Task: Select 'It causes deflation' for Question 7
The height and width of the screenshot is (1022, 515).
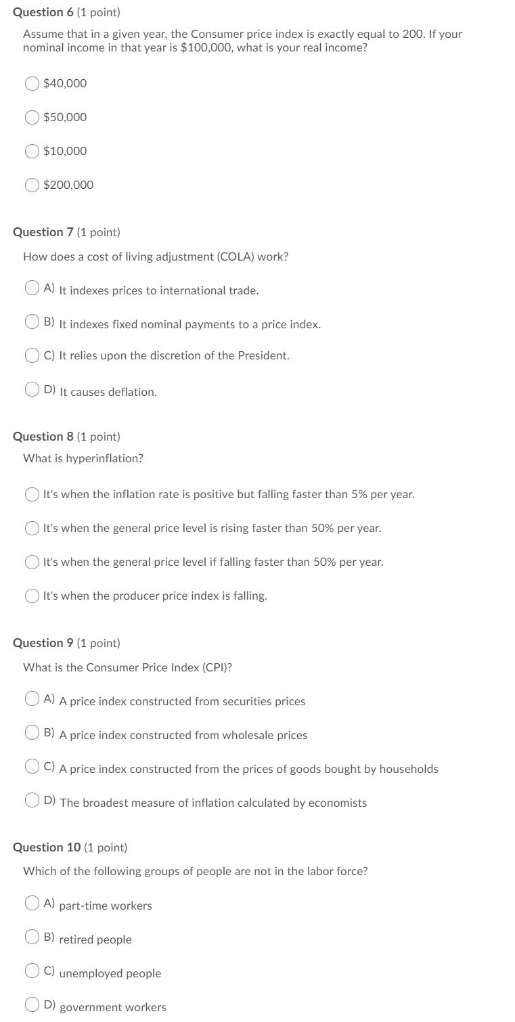Action: [x=31, y=389]
